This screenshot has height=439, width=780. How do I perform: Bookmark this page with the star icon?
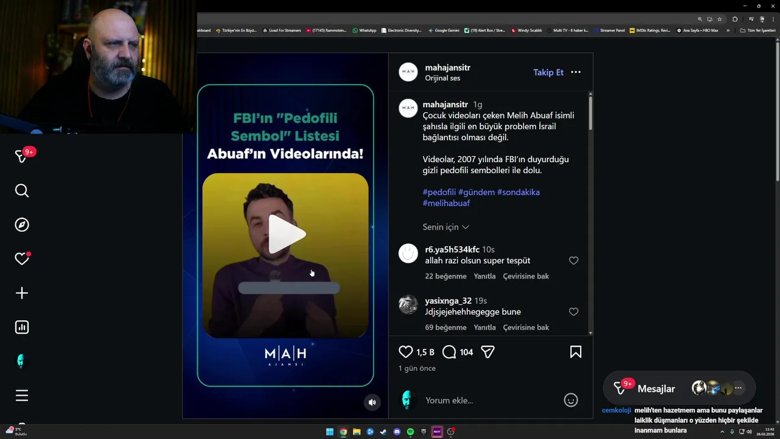point(720,19)
